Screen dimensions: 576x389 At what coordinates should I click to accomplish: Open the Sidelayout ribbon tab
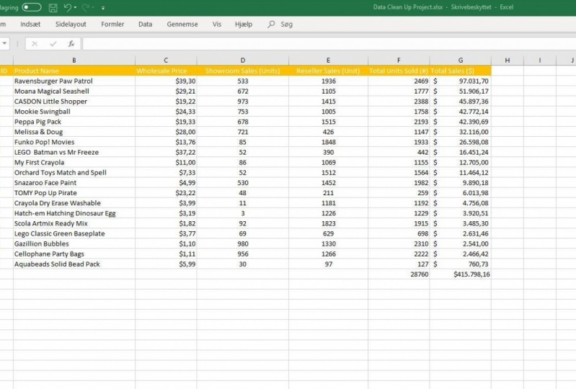tap(71, 24)
